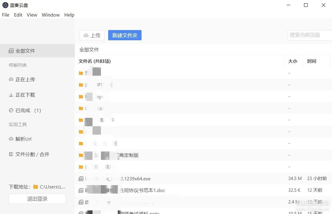This screenshot has height=214, width=332.
Task: Click the 新建文件夹 button
Action: pos(125,35)
